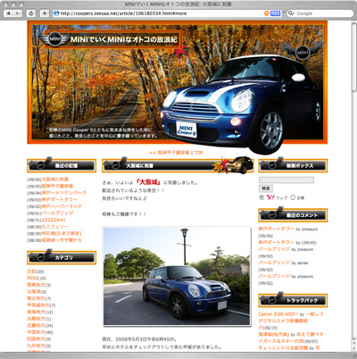Screen dimensions: 357x359
Task: Open the 四国地方 category
Action: point(36,338)
